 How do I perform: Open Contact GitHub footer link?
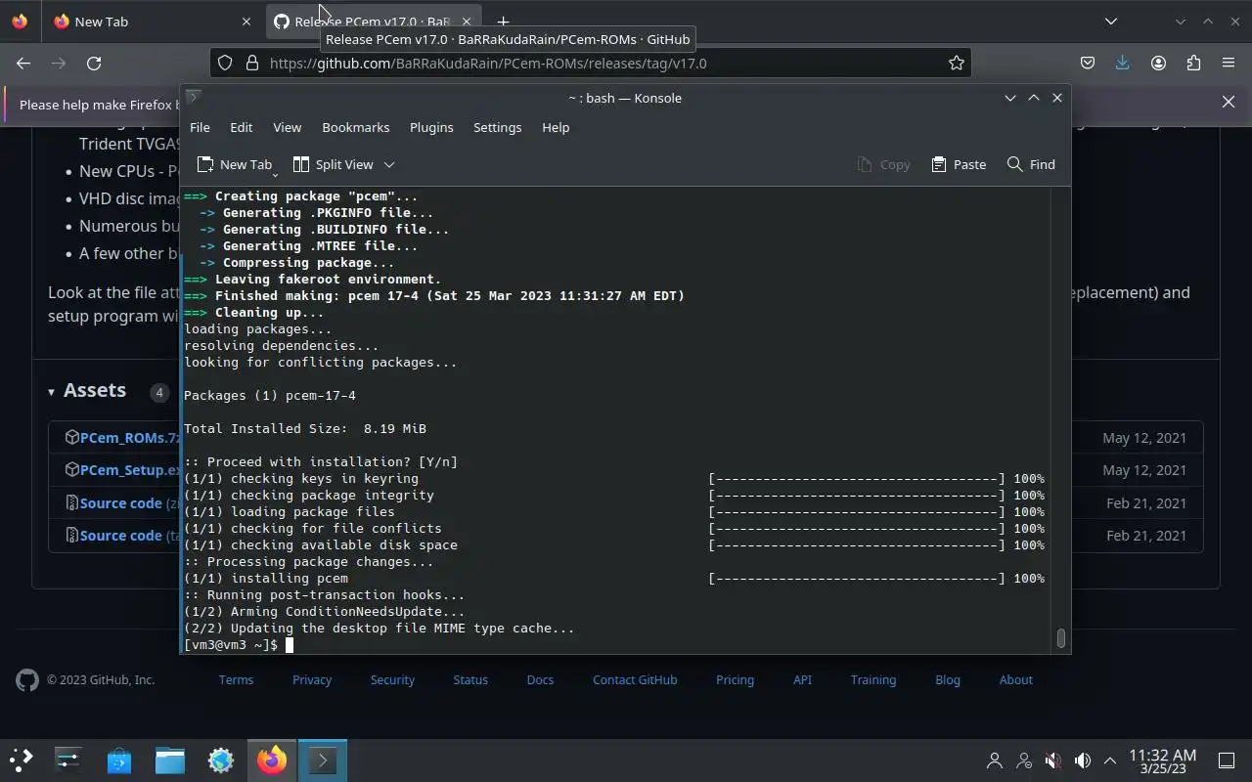pyautogui.click(x=635, y=680)
